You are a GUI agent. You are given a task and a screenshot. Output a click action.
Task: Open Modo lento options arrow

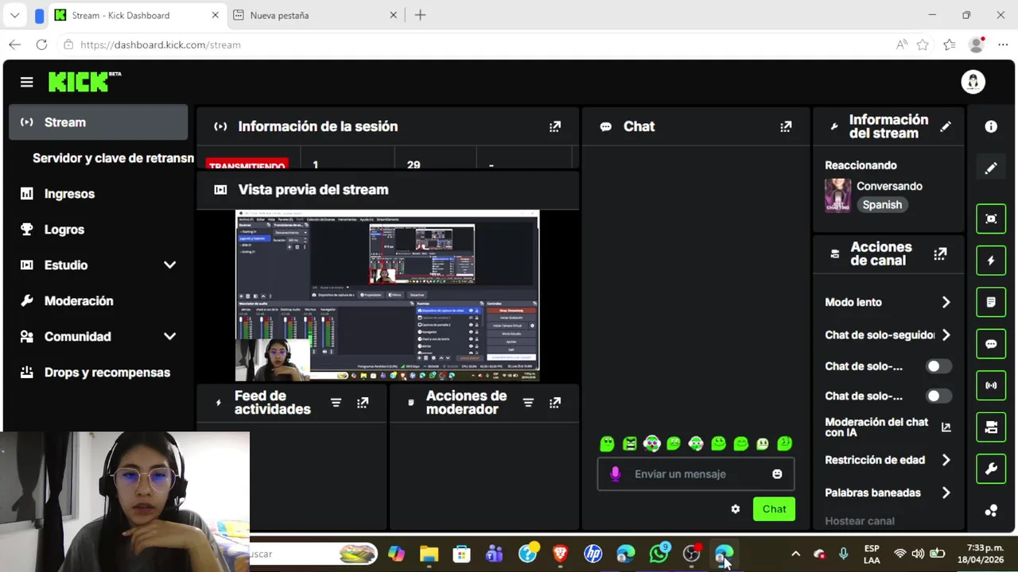[946, 302]
